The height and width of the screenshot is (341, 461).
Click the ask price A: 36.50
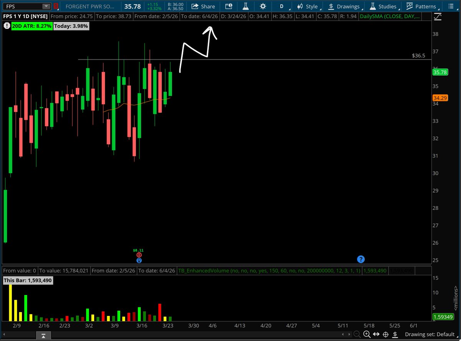(x=175, y=8)
